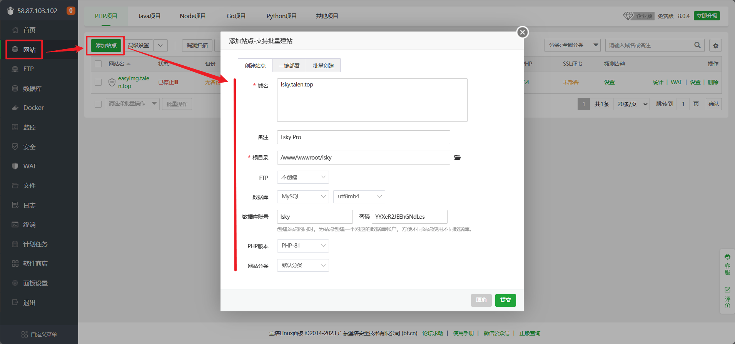Click the 备注 input field with Lsky Pro
Image resolution: width=735 pixels, height=344 pixels.
363,137
